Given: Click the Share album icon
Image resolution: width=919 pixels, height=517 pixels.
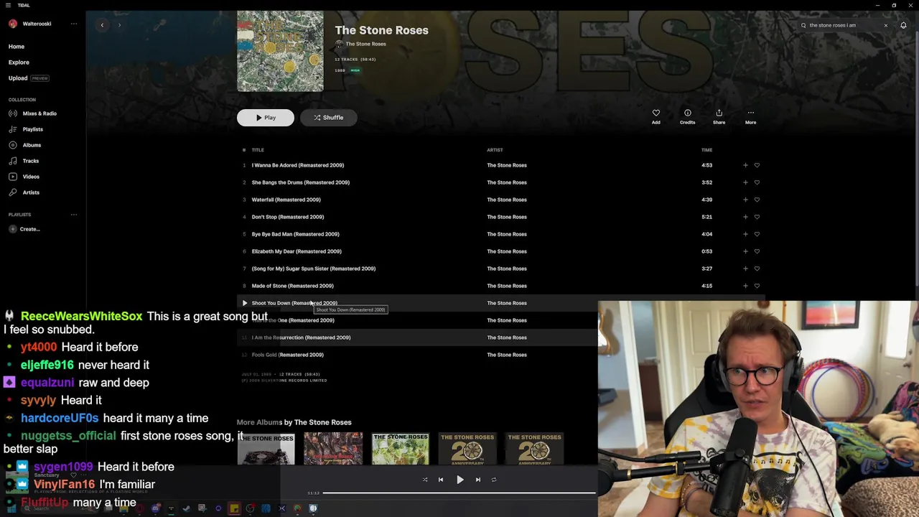Looking at the screenshot, I should point(719,116).
